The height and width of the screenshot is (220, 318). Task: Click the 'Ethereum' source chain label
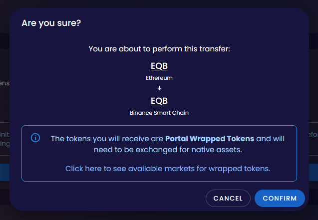point(159,78)
